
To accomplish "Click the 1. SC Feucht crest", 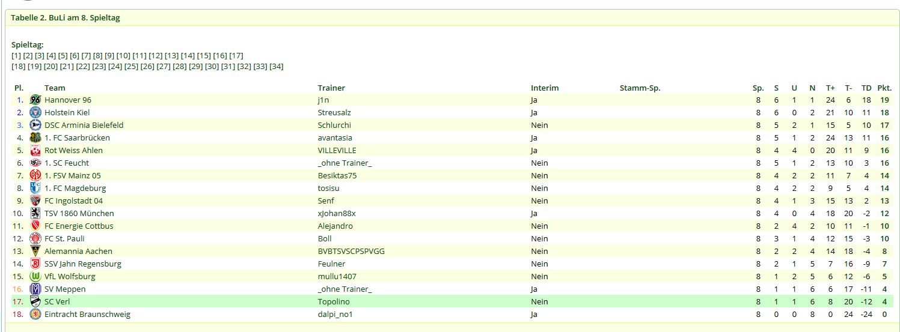I will pos(35,163).
